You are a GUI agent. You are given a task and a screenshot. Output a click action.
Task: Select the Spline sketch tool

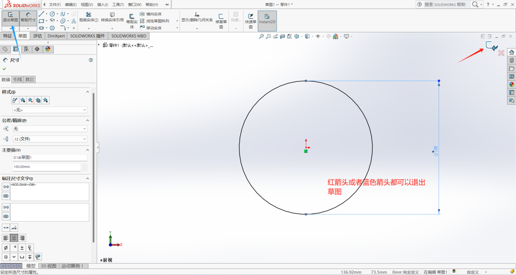point(63,14)
